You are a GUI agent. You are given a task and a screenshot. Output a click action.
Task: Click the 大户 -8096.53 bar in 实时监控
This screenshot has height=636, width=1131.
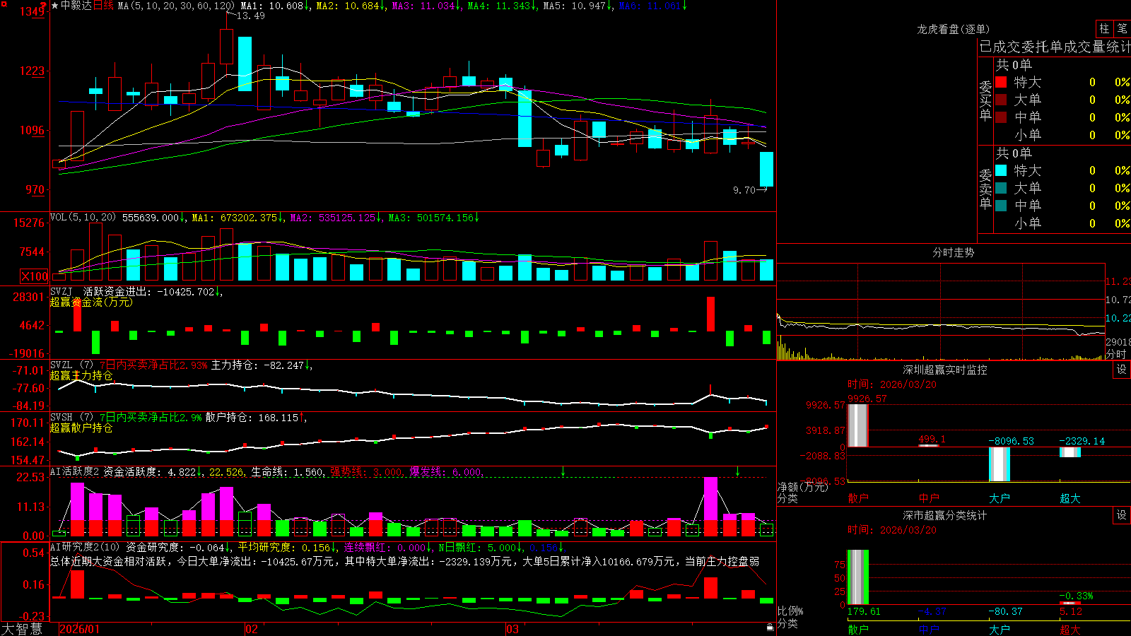[1000, 464]
